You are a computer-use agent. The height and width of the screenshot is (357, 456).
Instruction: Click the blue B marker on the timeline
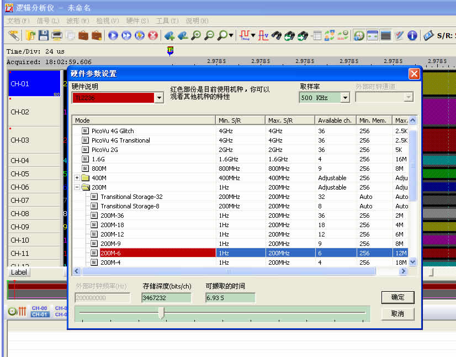click(x=170, y=51)
